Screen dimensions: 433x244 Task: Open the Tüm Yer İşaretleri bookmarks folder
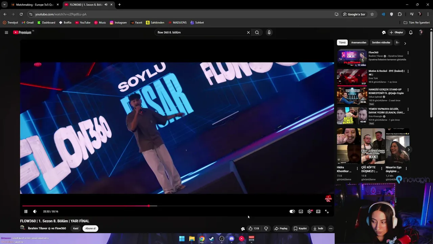(417, 23)
